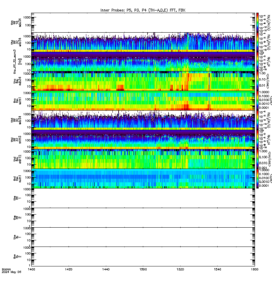Screen dimensions: 272x290
Task: Click the thd fff 32 edc34 spectrogram panel
Action: coord(143,120)
